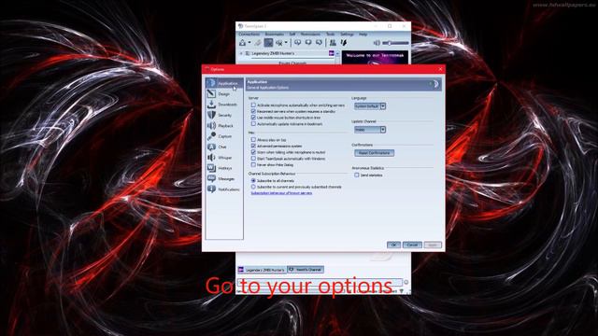Click the emoticon icon beside chat input
Screen dimensions: 598x336
click(406, 282)
